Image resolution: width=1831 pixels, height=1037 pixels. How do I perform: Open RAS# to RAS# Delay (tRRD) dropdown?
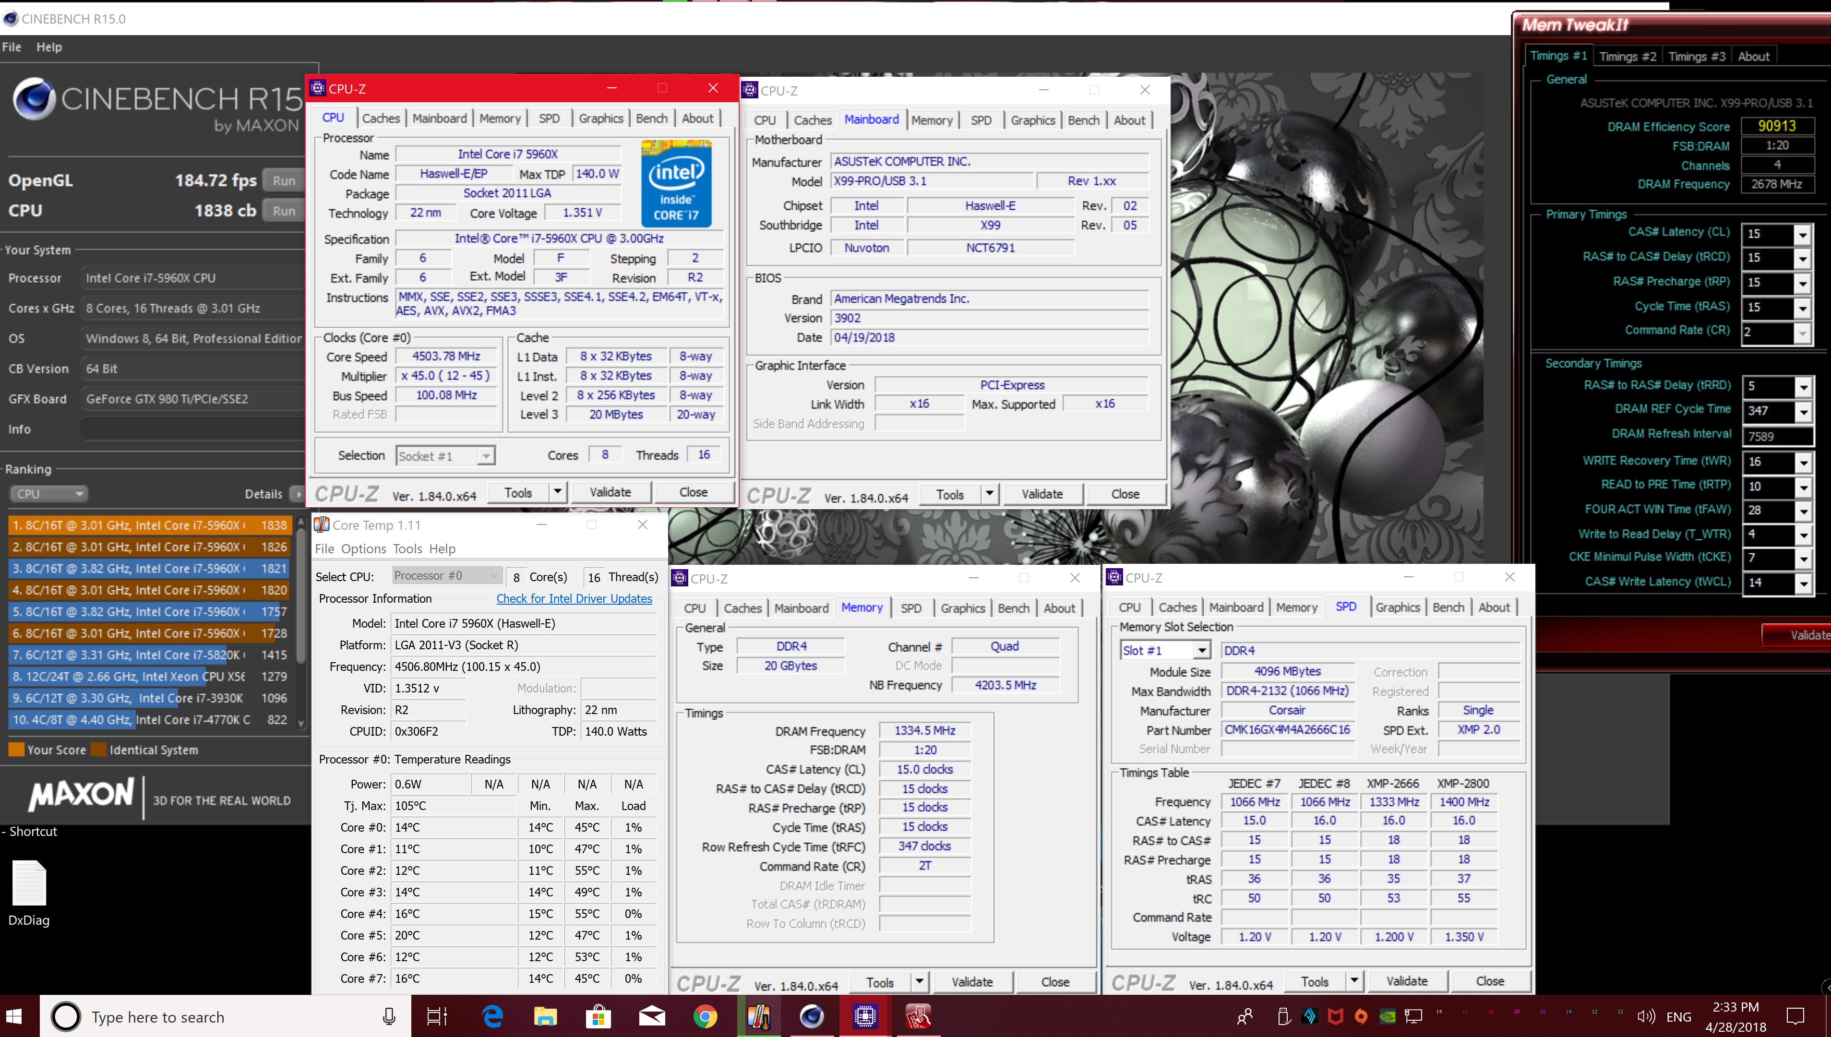[1803, 387]
